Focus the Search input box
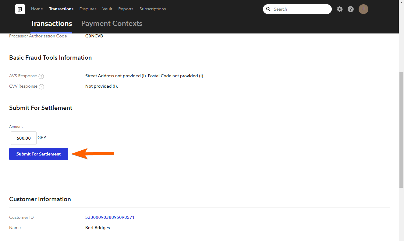Viewport: 404px width, 241px height. (300, 9)
